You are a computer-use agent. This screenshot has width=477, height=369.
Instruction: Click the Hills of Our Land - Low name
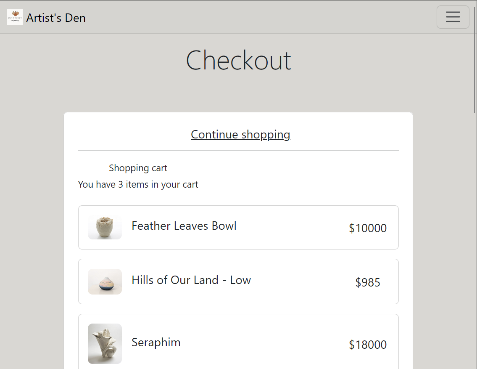[x=191, y=280]
